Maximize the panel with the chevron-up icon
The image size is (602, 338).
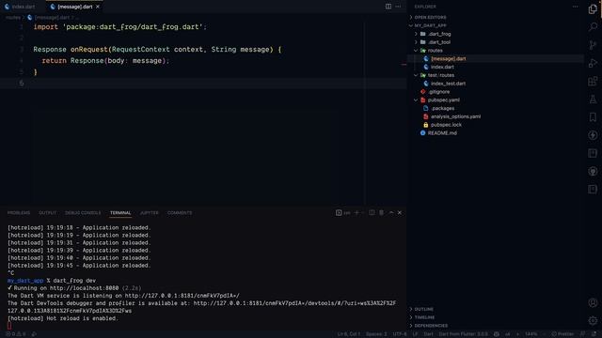[391, 213]
